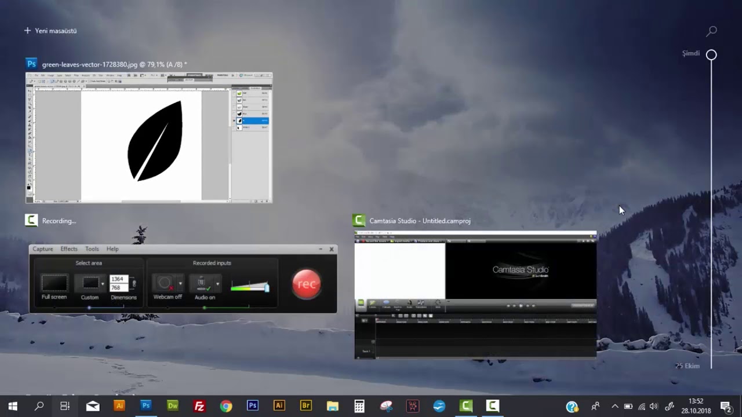Toggle the Audio on microphone button
Image resolution: width=742 pixels, height=417 pixels.
coord(202,283)
